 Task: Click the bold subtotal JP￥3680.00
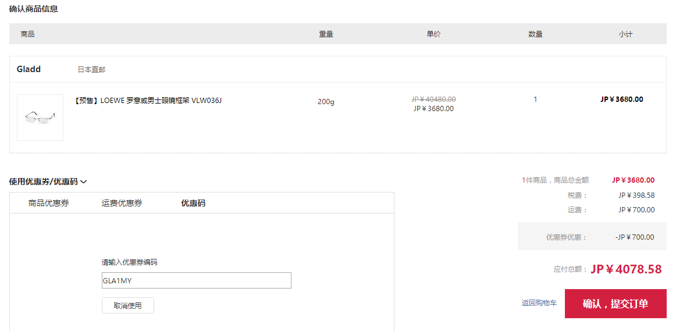622,99
